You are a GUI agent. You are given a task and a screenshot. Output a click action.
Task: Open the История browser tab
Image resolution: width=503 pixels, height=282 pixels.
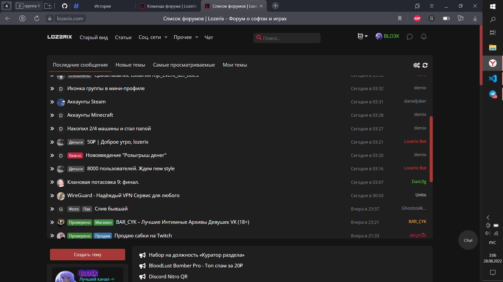pyautogui.click(x=102, y=6)
